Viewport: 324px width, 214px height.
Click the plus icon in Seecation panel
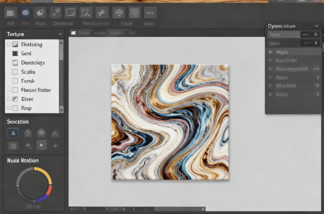[55, 146]
